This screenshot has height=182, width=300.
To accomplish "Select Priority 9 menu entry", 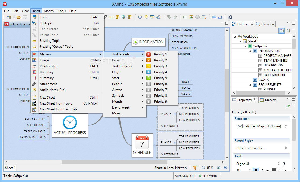I will click(x=161, y=102).
